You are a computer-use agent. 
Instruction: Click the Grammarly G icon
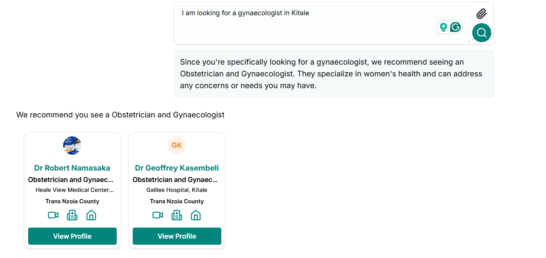pyautogui.click(x=456, y=27)
